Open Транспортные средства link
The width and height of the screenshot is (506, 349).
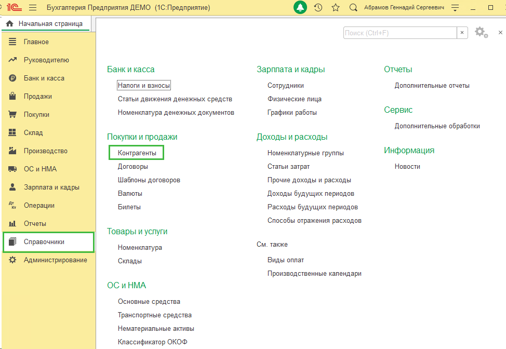coord(155,315)
